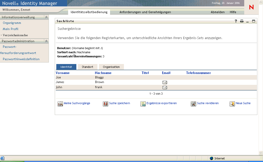Click the email envelope icon for john frank
The height and width of the screenshot is (162, 263).
click(165, 87)
